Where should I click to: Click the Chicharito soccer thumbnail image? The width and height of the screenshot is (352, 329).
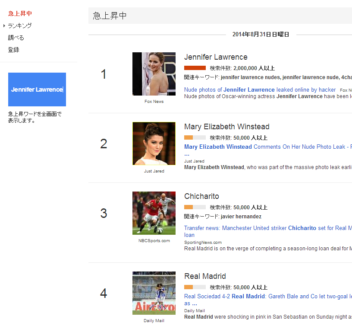[154, 213]
